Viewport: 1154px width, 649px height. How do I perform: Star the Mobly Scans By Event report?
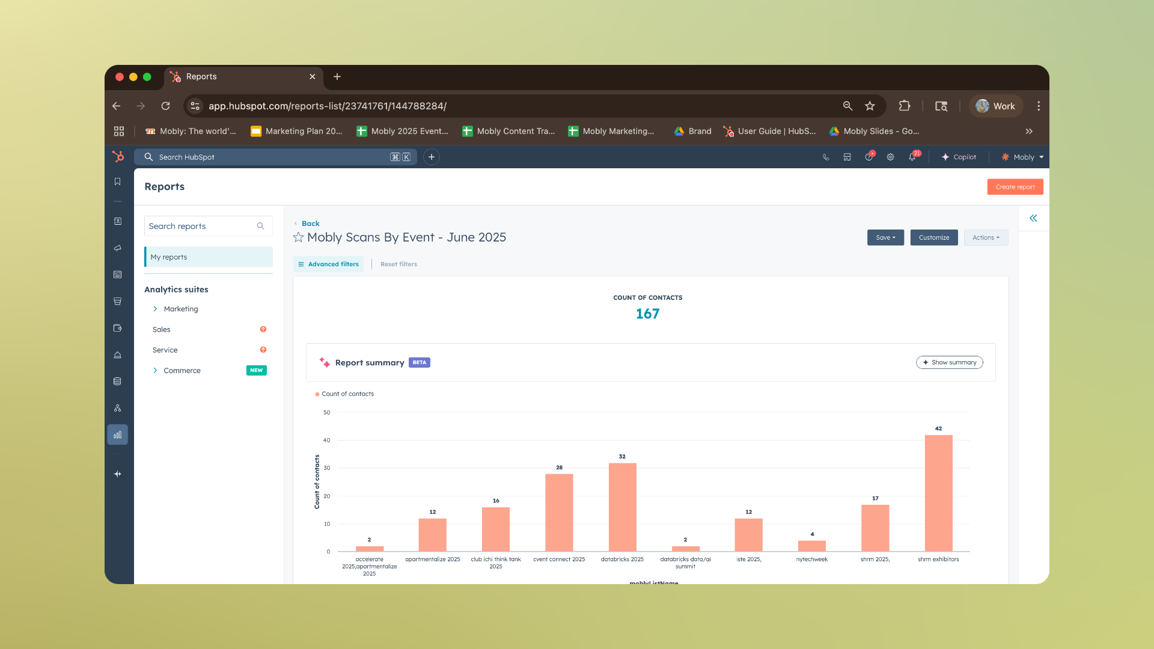[298, 237]
